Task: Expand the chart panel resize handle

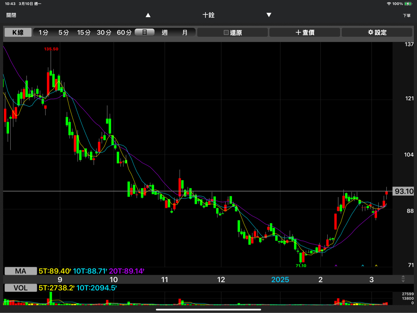Action: pos(403,279)
